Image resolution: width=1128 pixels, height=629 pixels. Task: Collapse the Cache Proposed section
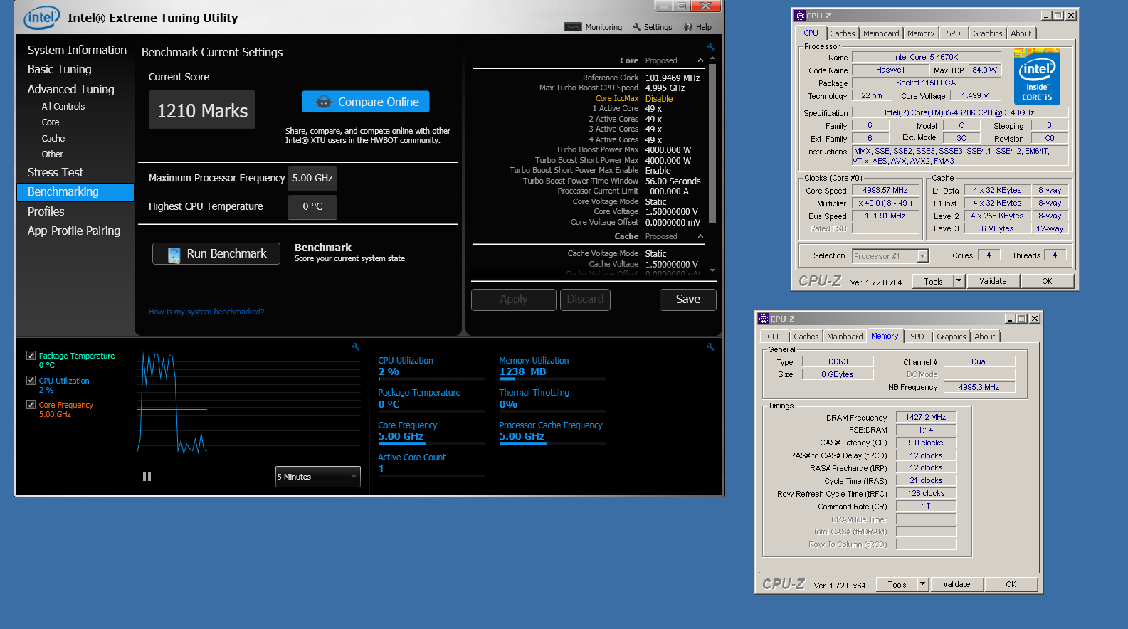700,236
